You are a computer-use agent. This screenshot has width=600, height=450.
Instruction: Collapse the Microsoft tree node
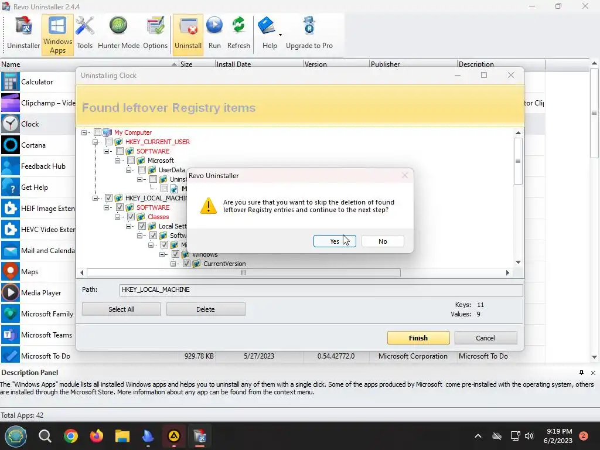click(x=117, y=161)
